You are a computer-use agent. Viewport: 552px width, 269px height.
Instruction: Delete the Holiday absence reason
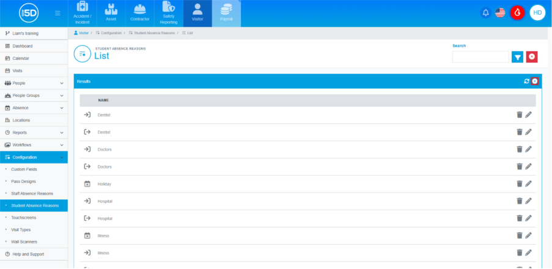(x=519, y=184)
